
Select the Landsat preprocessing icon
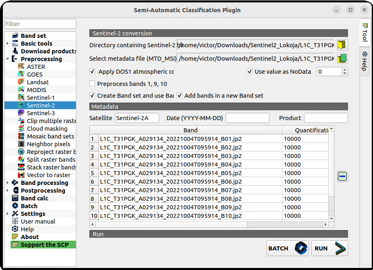pyautogui.click(x=21, y=82)
